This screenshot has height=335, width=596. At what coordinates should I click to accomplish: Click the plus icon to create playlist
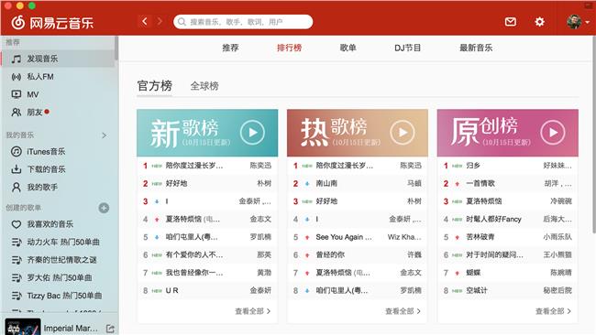click(104, 208)
